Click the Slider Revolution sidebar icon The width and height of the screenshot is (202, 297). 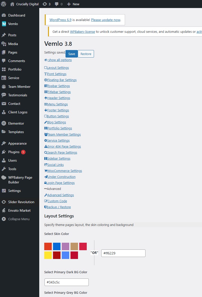click(x=4, y=202)
